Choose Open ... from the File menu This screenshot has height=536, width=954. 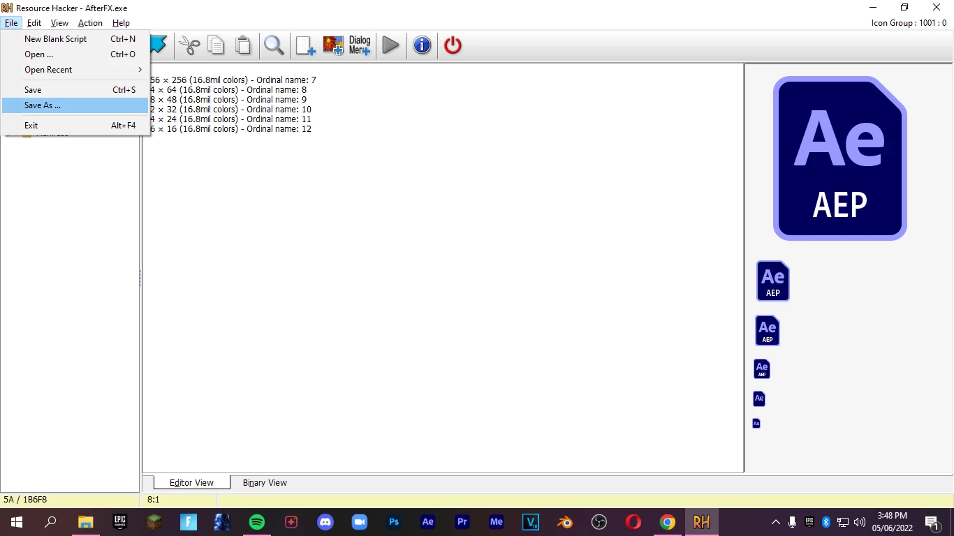coord(75,54)
